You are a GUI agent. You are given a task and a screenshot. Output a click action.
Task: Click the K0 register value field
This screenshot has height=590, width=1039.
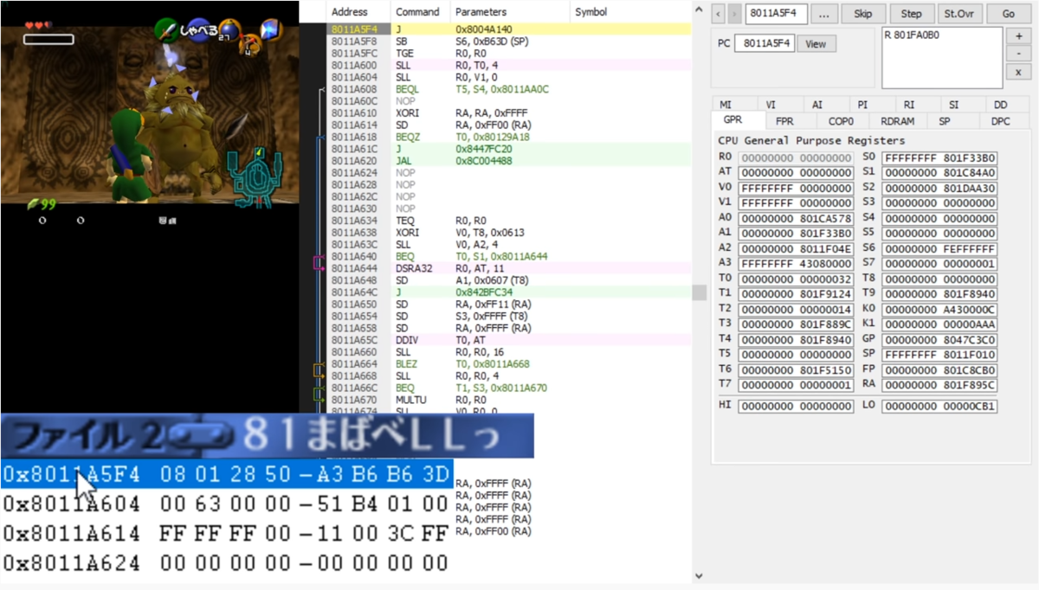[x=939, y=310]
